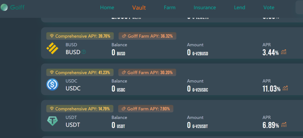This screenshot has width=303, height=138.
Task: Click the Comprehensive APY 14.79% badge
Action: point(80,109)
